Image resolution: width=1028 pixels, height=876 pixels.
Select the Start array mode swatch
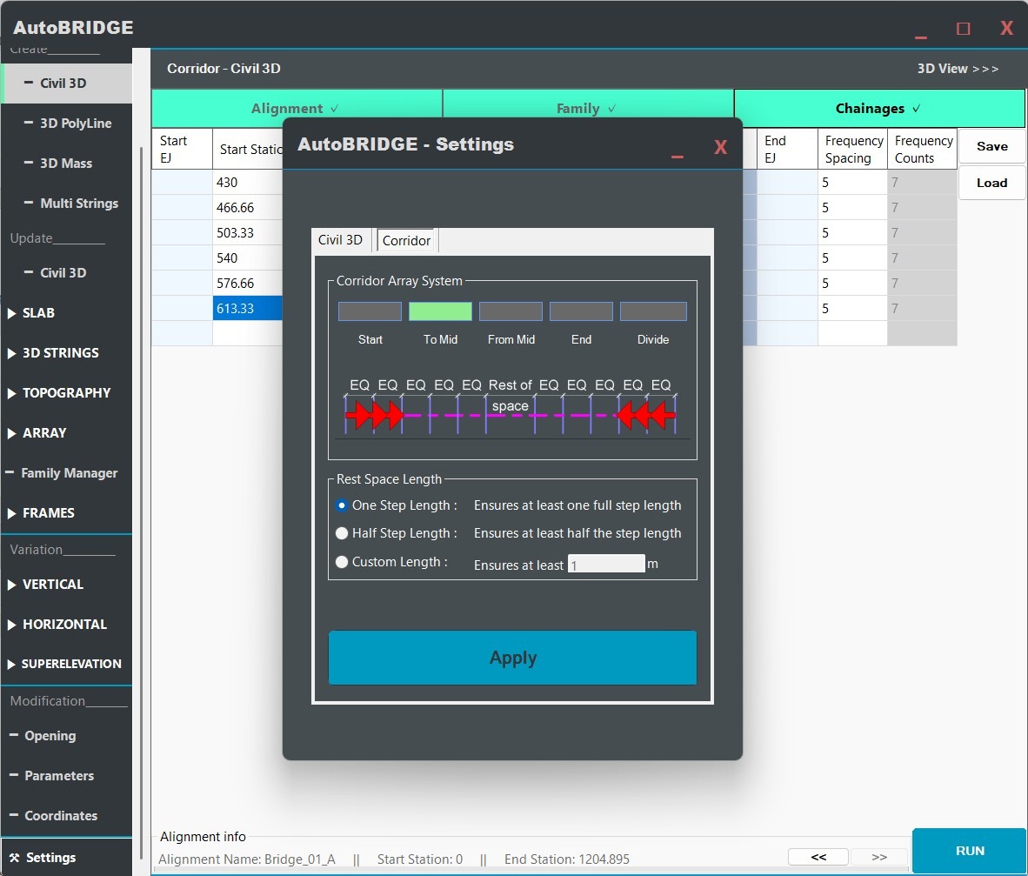[370, 311]
